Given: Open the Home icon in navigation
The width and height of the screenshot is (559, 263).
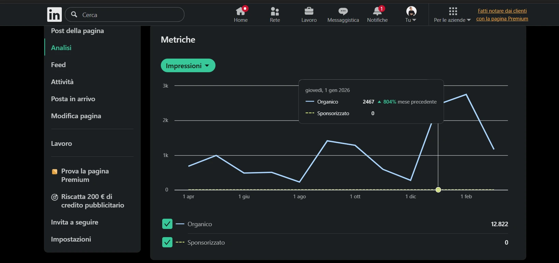Looking at the screenshot, I should 240,11.
